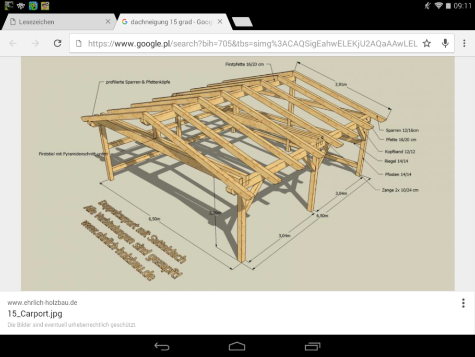The height and width of the screenshot is (357, 475).
Task: Open the www.ehrlich-holzbau.de source link
Action: 42,303
